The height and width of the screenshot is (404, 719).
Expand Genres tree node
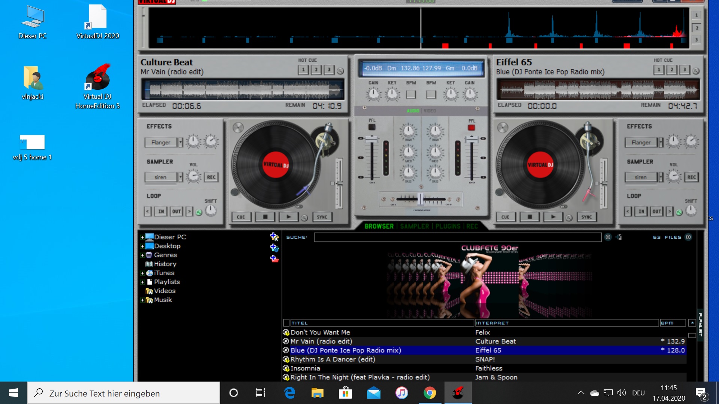coord(142,255)
